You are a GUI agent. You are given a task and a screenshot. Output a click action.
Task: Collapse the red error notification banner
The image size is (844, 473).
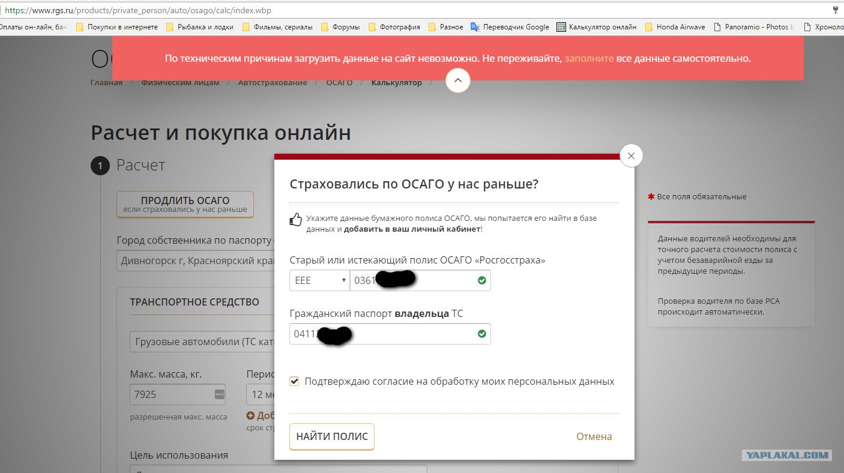457,80
